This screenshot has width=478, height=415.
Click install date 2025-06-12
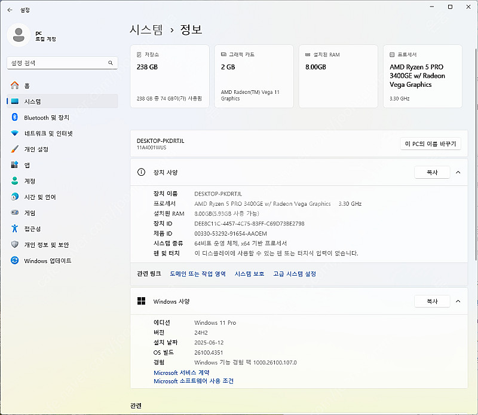209,343
